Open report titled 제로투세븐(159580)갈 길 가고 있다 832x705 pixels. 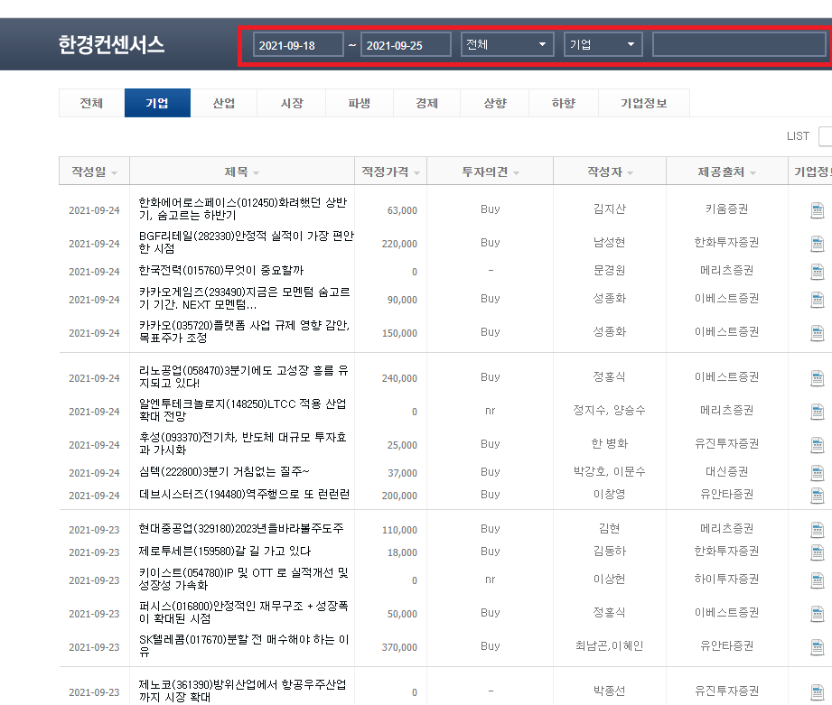[x=224, y=552]
